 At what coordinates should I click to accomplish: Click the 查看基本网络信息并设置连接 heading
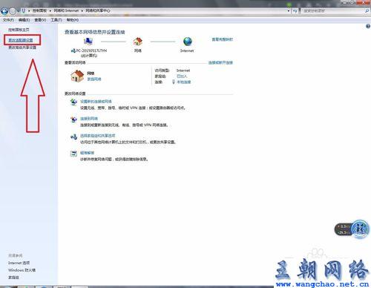point(95,32)
